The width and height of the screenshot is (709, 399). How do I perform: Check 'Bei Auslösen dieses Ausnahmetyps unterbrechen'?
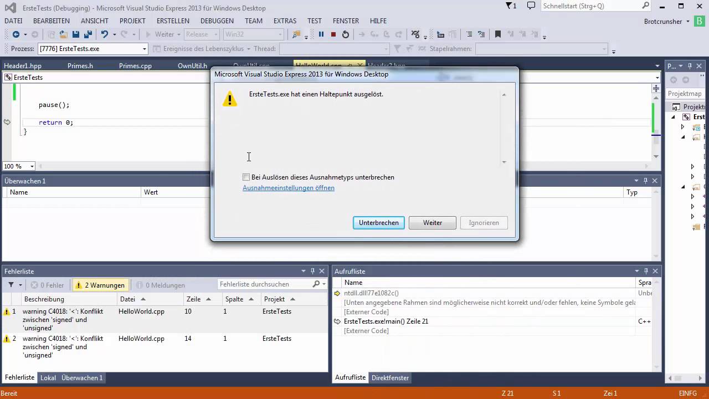pyautogui.click(x=246, y=177)
